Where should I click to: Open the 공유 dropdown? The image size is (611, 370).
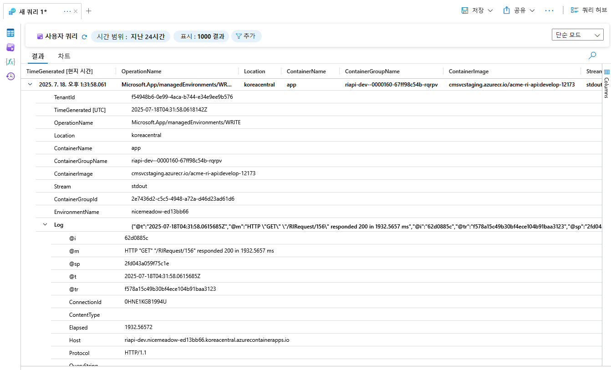[x=519, y=10]
